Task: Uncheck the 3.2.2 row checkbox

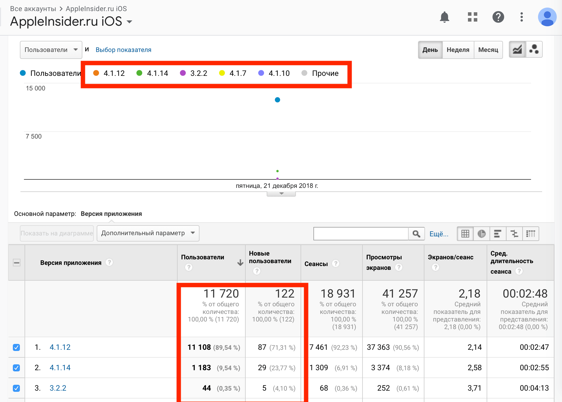Action: (16, 388)
